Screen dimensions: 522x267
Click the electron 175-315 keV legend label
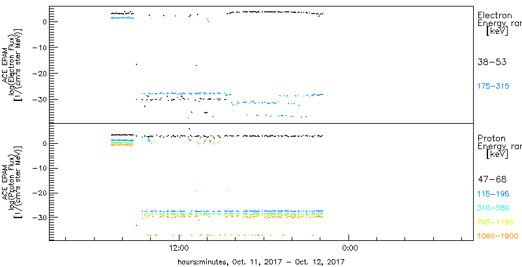tap(493, 87)
